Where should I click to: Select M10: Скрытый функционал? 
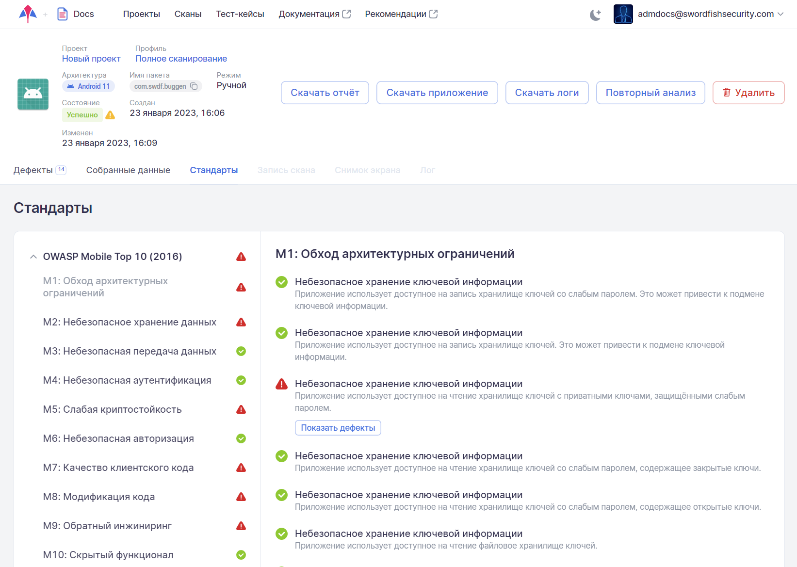(108, 555)
